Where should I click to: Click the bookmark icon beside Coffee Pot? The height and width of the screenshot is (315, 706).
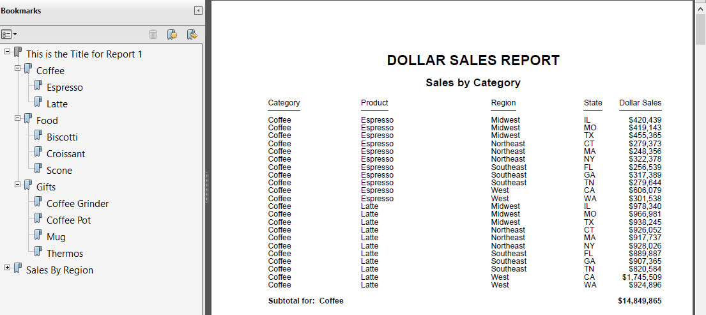[38, 219]
